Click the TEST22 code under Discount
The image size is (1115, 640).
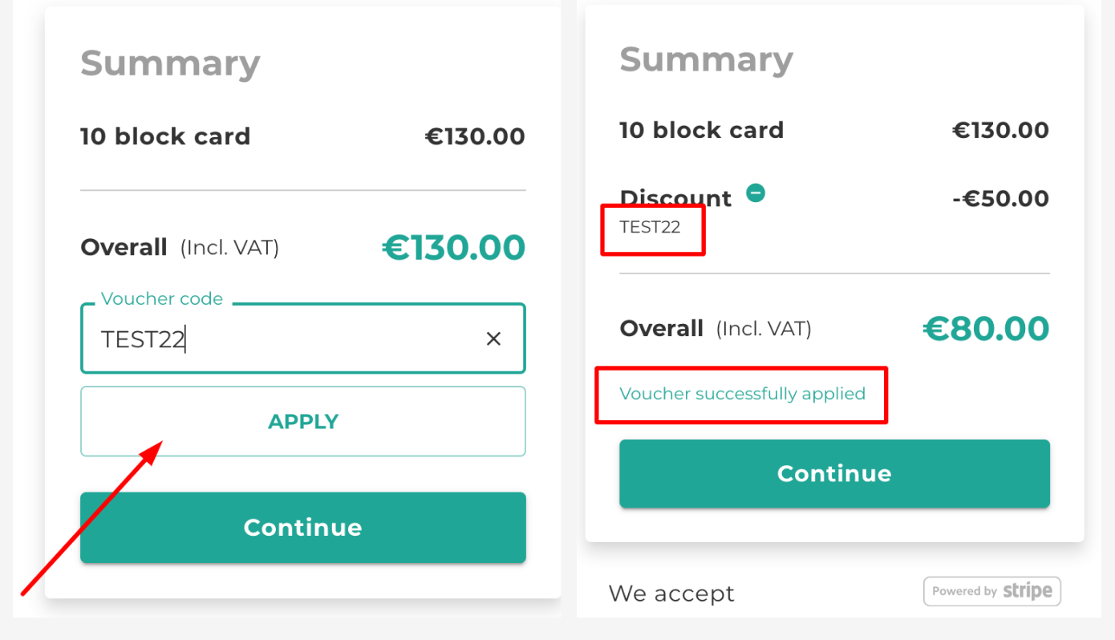(650, 227)
